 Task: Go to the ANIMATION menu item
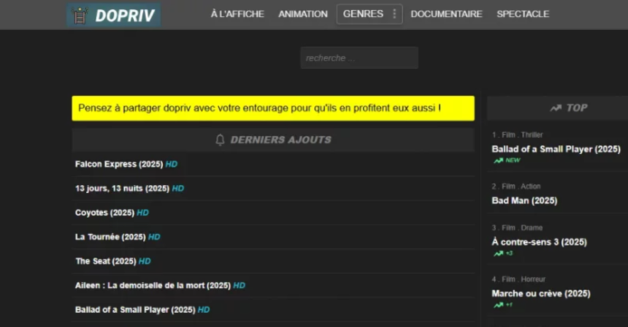click(303, 14)
